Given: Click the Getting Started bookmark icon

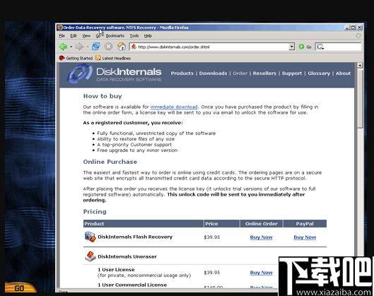Looking at the screenshot, I should (x=62, y=58).
